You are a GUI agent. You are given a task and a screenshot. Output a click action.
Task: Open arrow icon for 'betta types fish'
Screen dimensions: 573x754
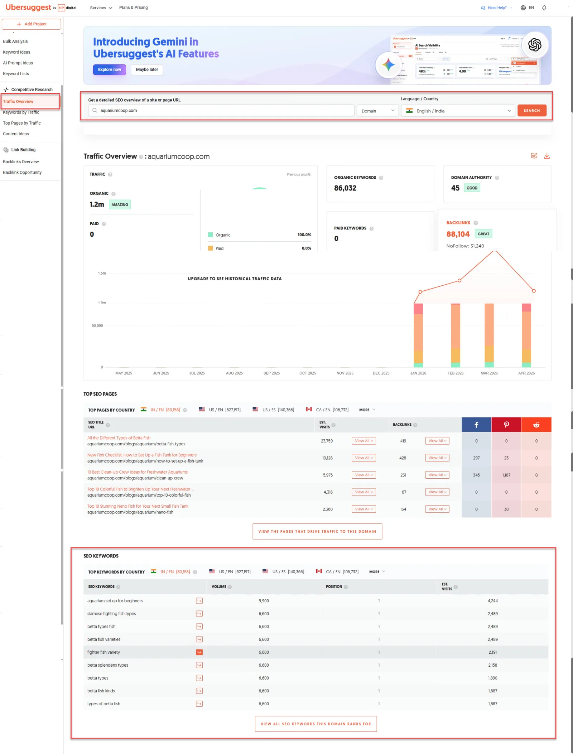tap(199, 627)
